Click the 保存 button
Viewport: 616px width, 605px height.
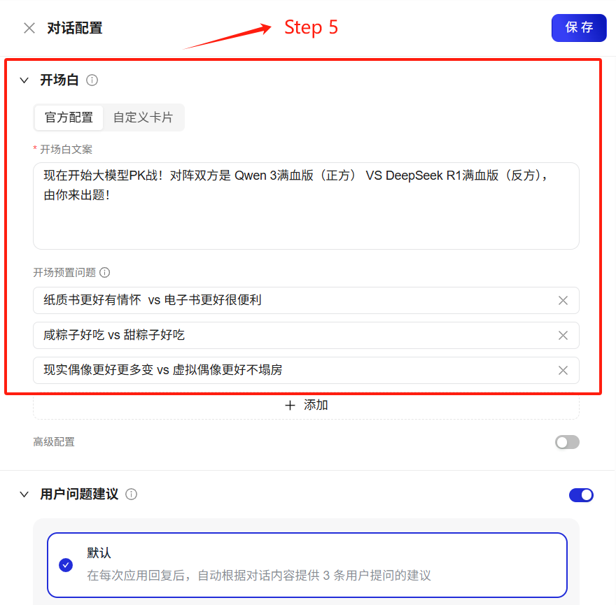[579, 28]
